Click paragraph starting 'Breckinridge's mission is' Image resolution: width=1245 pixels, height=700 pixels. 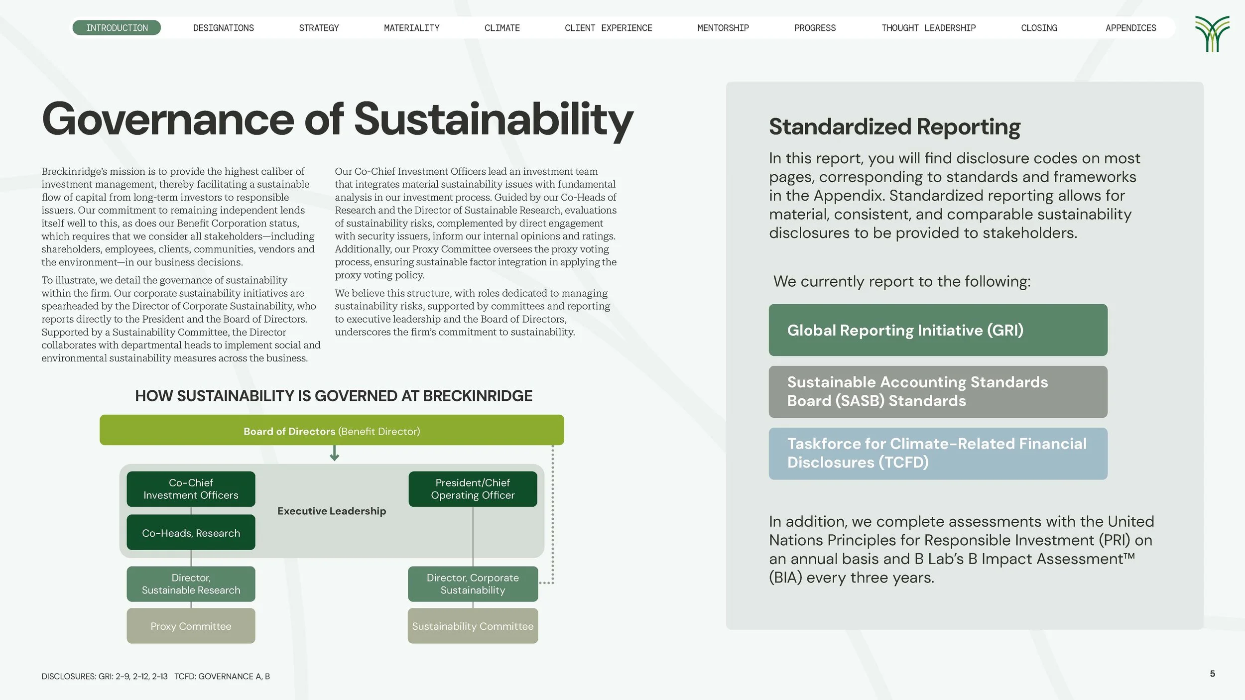pyautogui.click(x=178, y=217)
